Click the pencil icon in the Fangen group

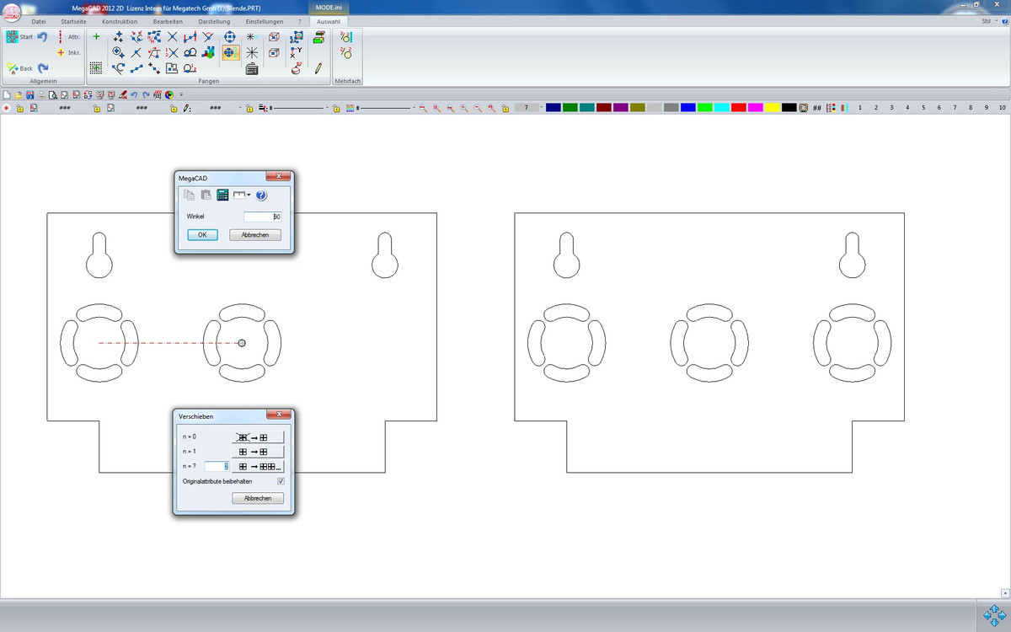click(x=318, y=69)
